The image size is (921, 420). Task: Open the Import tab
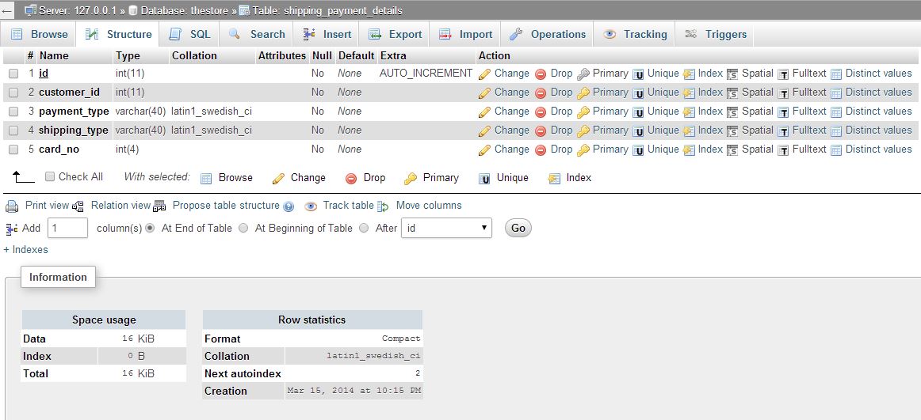pyautogui.click(x=466, y=35)
